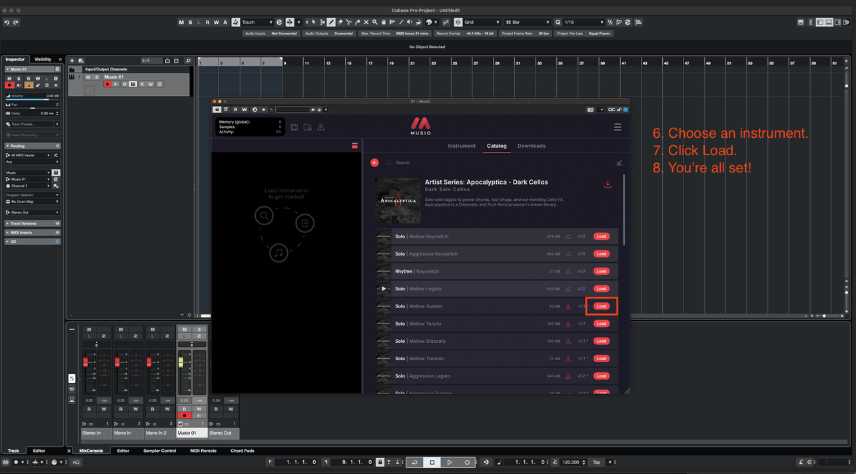Open the Sampler Control tab

click(x=160, y=451)
